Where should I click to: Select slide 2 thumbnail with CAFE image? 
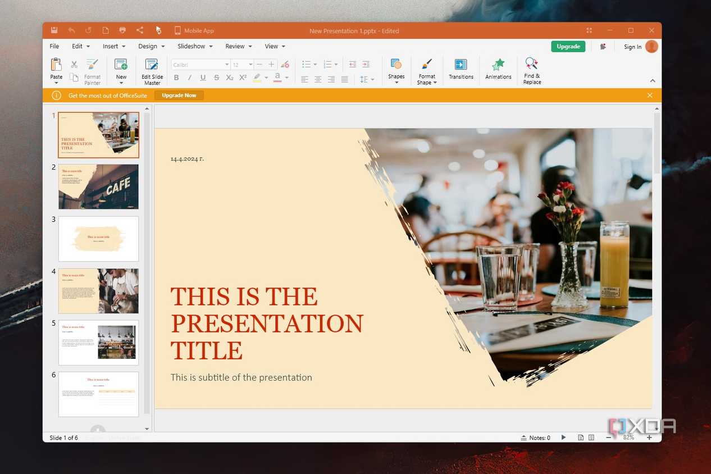[98, 186]
